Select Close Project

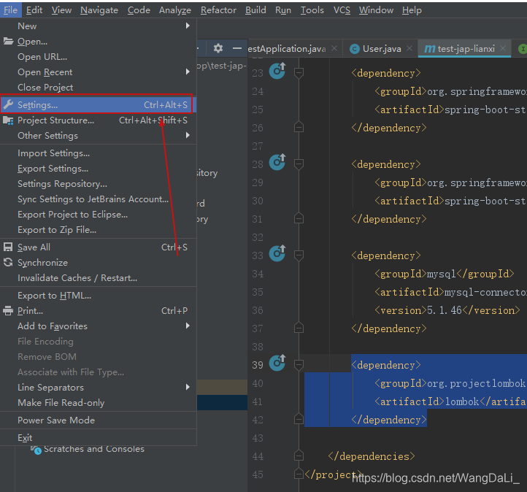pos(98,88)
